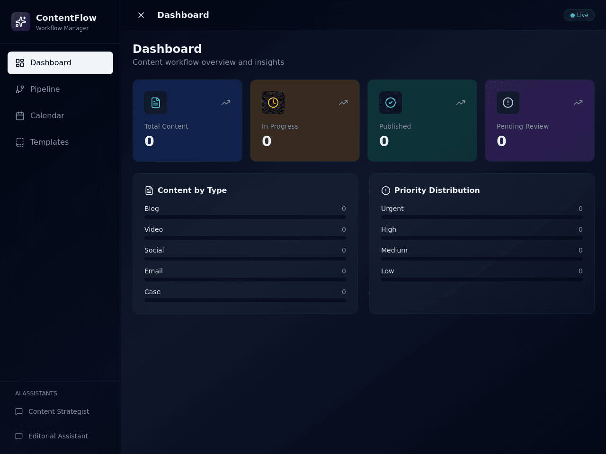The width and height of the screenshot is (606, 454).
Task: Click the 'Priority Distribution' heading
Action: pyautogui.click(x=437, y=190)
